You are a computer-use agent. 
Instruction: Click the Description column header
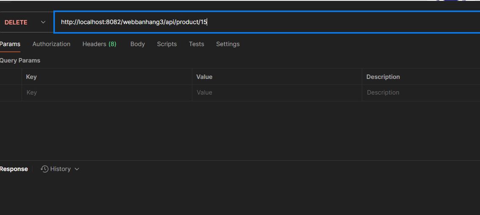(383, 77)
